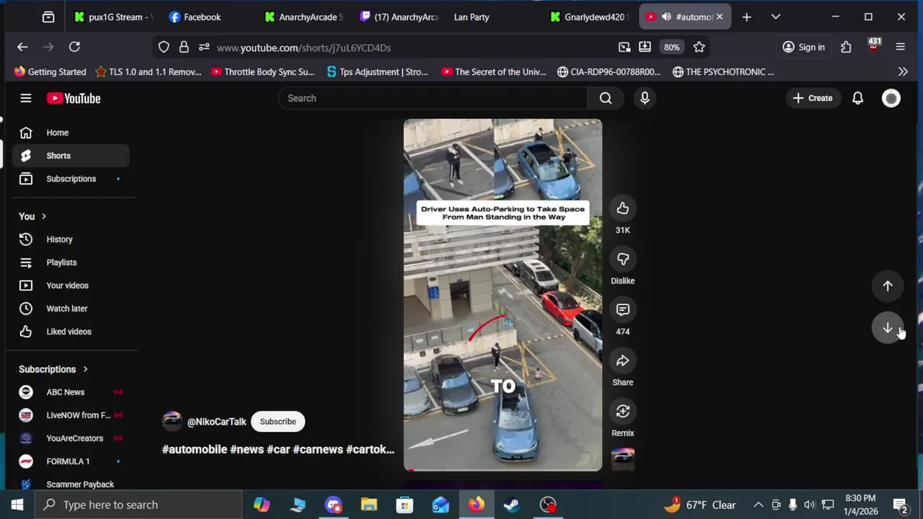Open Home in the sidebar
The height and width of the screenshot is (519, 923).
(x=71, y=133)
